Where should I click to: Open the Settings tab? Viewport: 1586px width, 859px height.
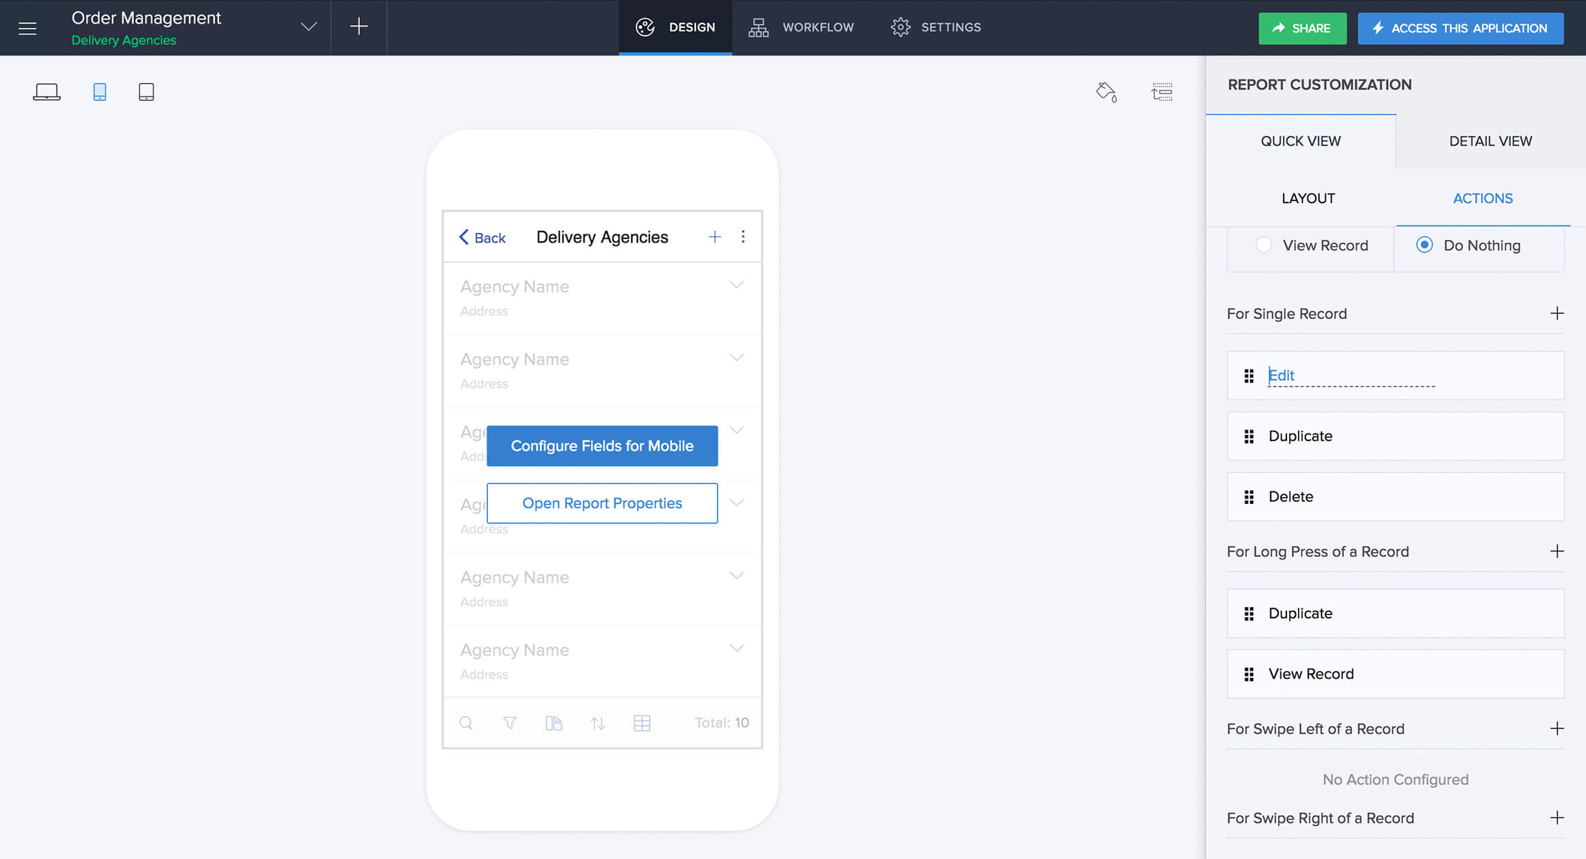pyautogui.click(x=936, y=27)
